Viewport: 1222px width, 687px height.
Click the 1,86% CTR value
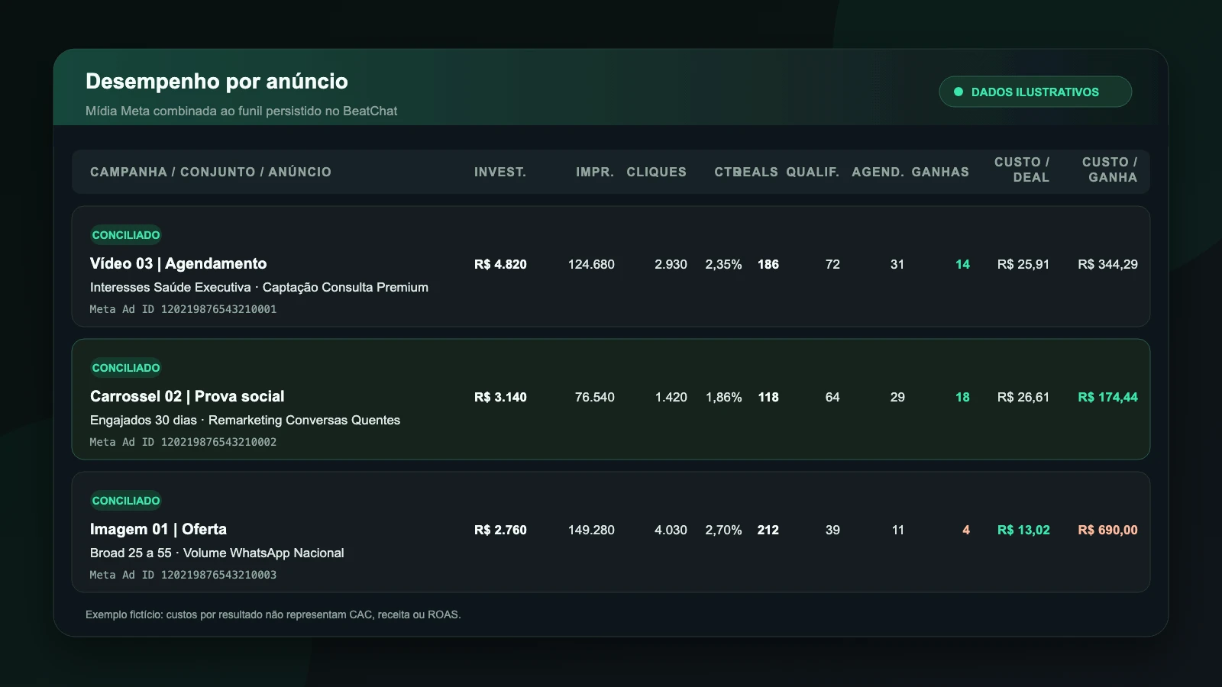[x=723, y=397]
